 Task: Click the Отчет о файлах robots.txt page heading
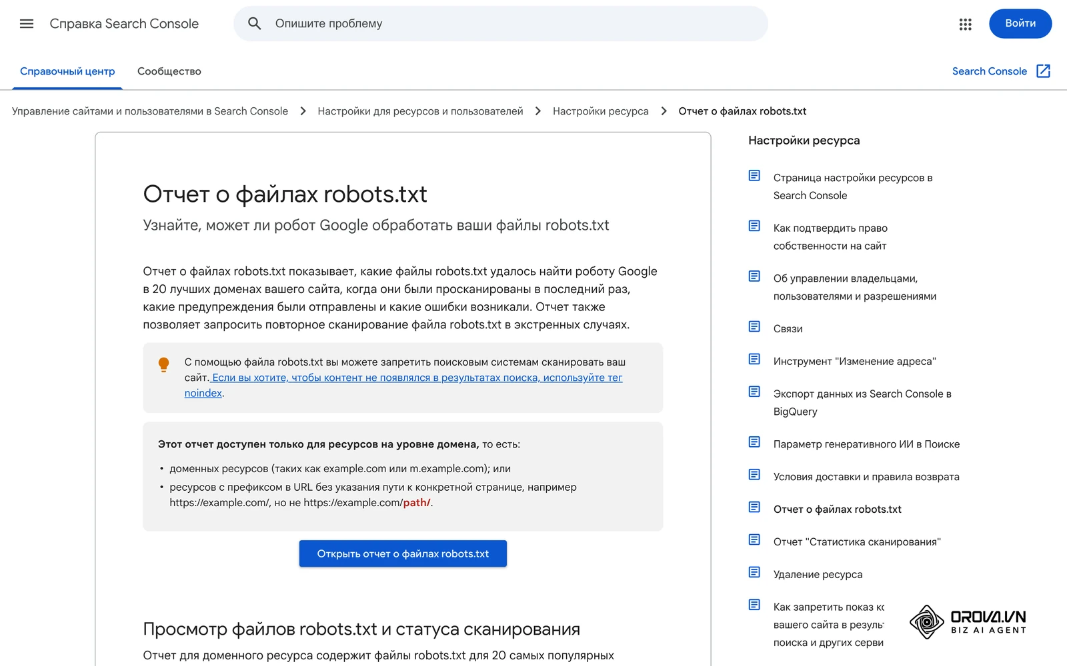point(285,194)
